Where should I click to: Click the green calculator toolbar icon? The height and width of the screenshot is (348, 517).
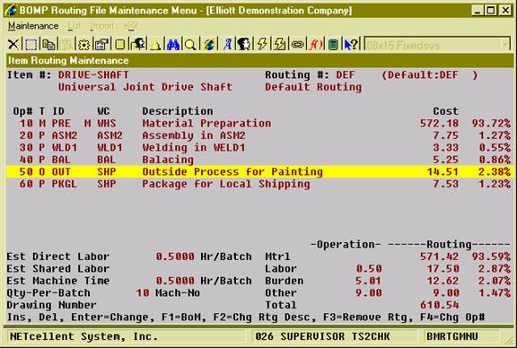point(333,45)
